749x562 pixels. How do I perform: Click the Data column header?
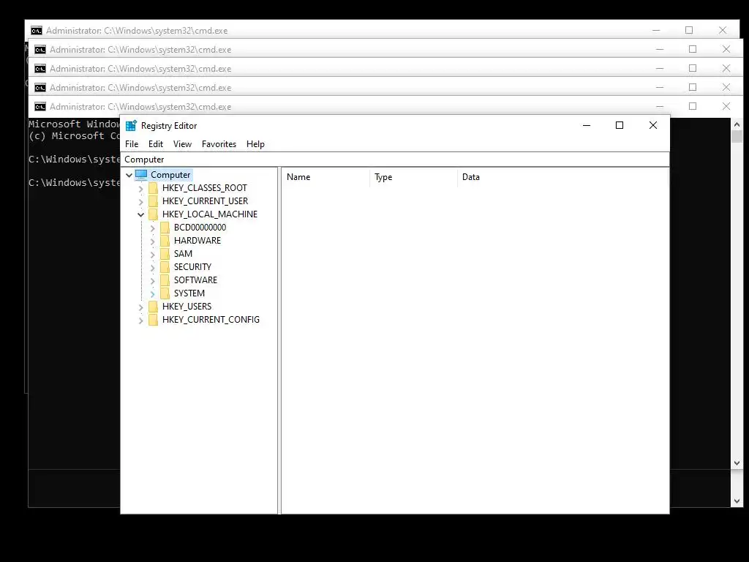(562, 177)
